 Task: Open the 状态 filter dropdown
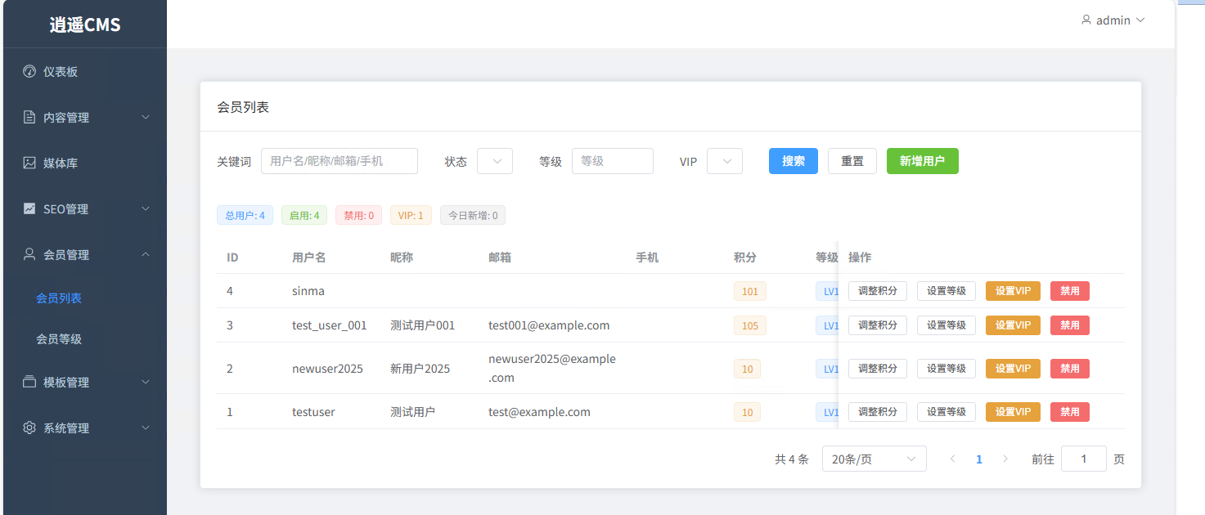point(495,161)
